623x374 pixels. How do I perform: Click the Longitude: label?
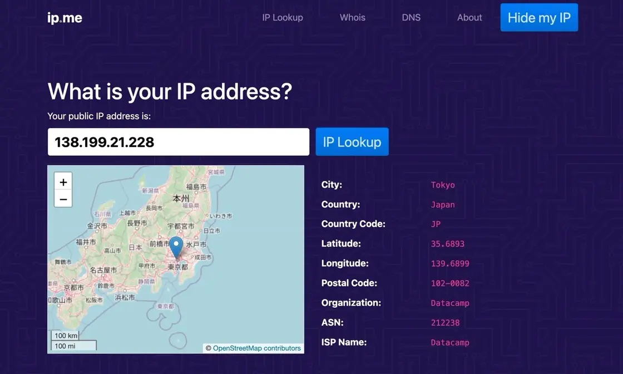click(345, 263)
